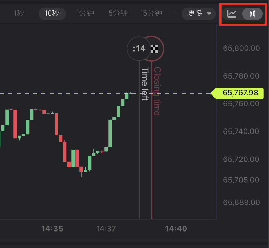The height and width of the screenshot is (248, 269).
Task: Click the 65,720.00 price axis label
Action: [241, 159]
